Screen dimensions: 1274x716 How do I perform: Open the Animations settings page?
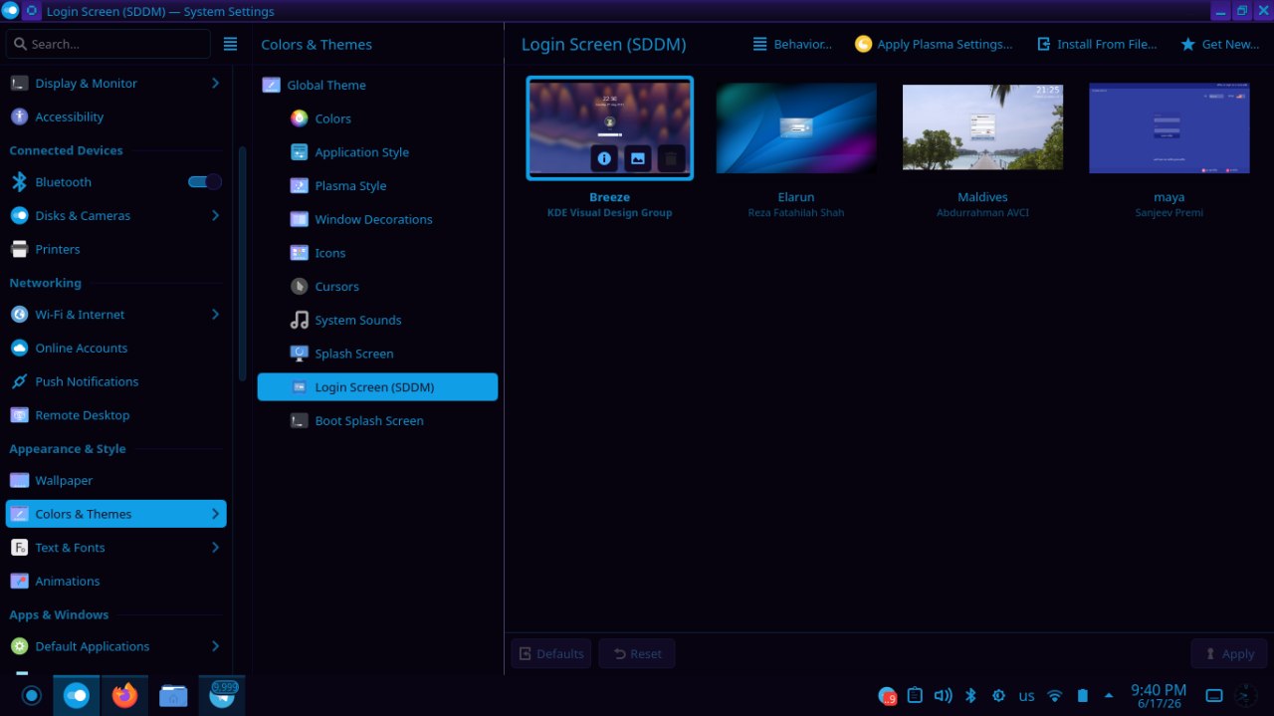click(x=115, y=581)
